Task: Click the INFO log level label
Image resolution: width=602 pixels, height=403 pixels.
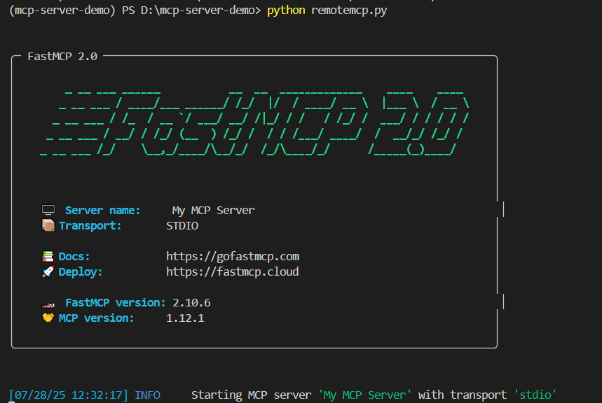Action: (147, 394)
